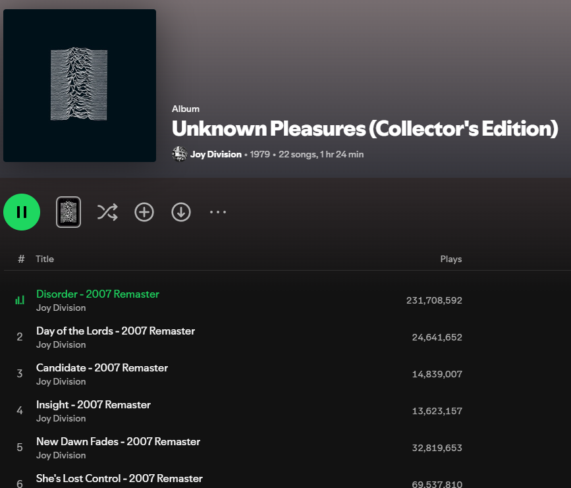Image resolution: width=571 pixels, height=488 pixels.
Task: Open Joy Division link under Day of the Lords
Action: (61, 345)
